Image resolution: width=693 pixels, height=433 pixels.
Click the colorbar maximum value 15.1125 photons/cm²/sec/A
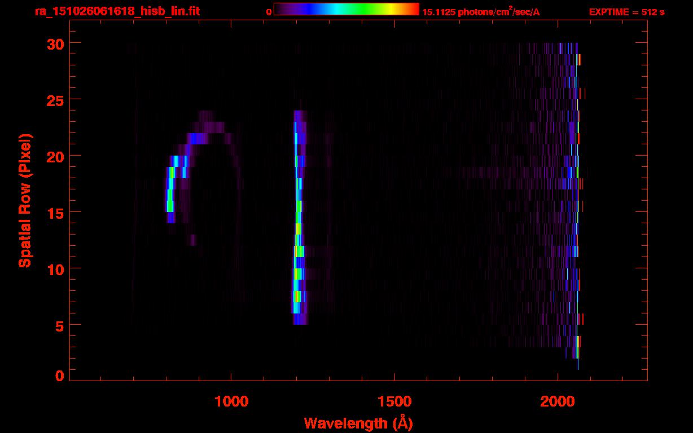coord(481,12)
